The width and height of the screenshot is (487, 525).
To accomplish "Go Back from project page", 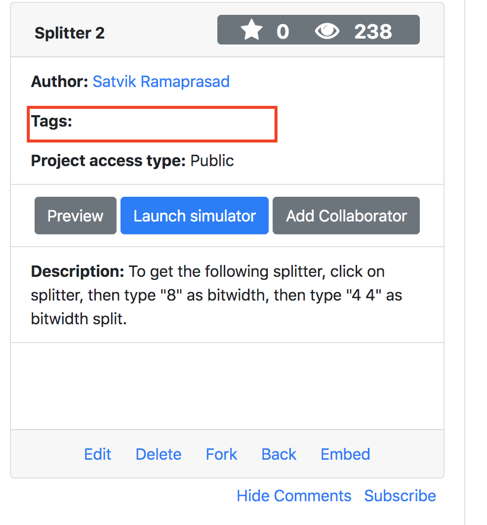I will tap(279, 454).
